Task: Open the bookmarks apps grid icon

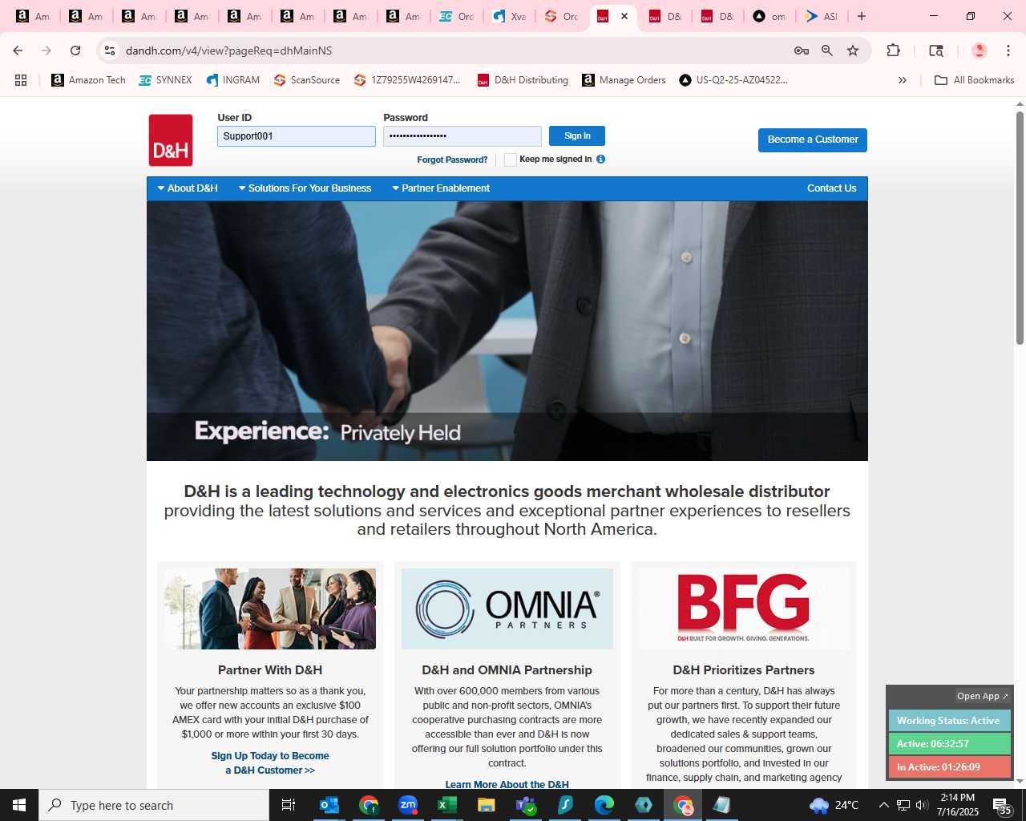Action: 21,80
